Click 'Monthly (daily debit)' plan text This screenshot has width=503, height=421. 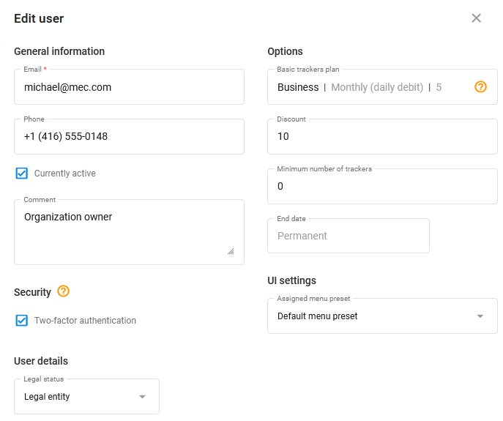[x=377, y=87]
